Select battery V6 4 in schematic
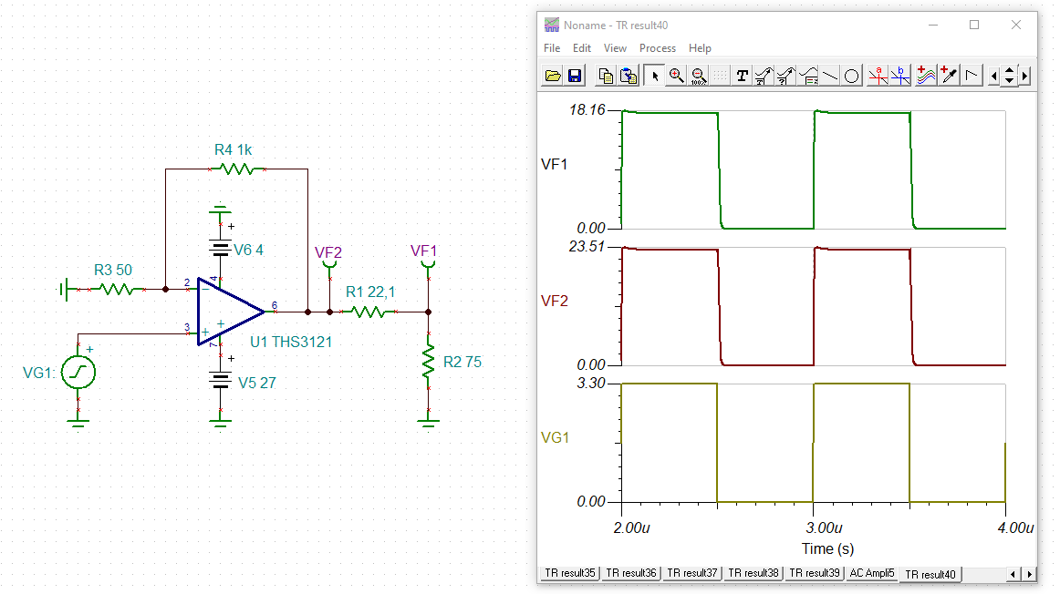1060x594 pixels. point(221,249)
